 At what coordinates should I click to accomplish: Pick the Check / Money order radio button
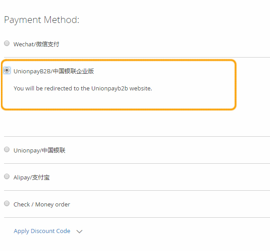pos(7,204)
